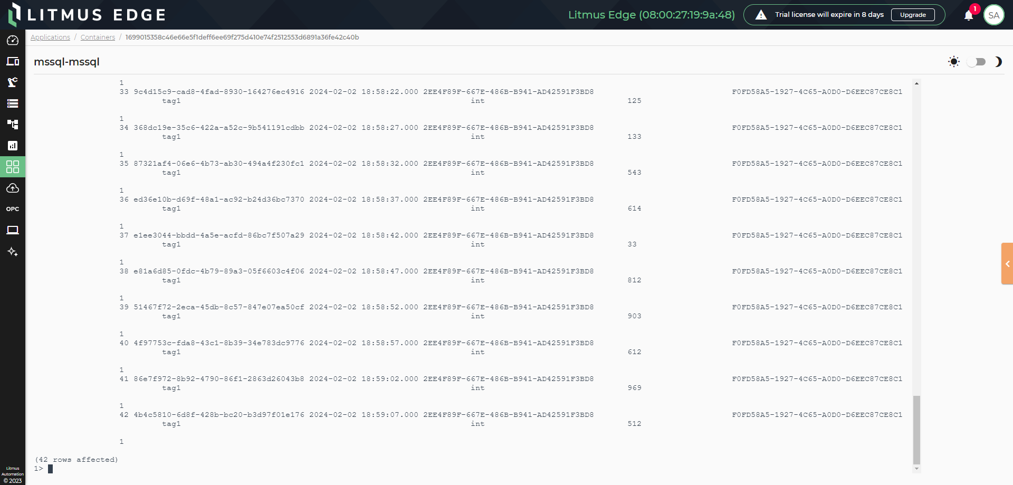Open the SA user avatar menu
This screenshot has width=1013, height=485.
(x=993, y=15)
